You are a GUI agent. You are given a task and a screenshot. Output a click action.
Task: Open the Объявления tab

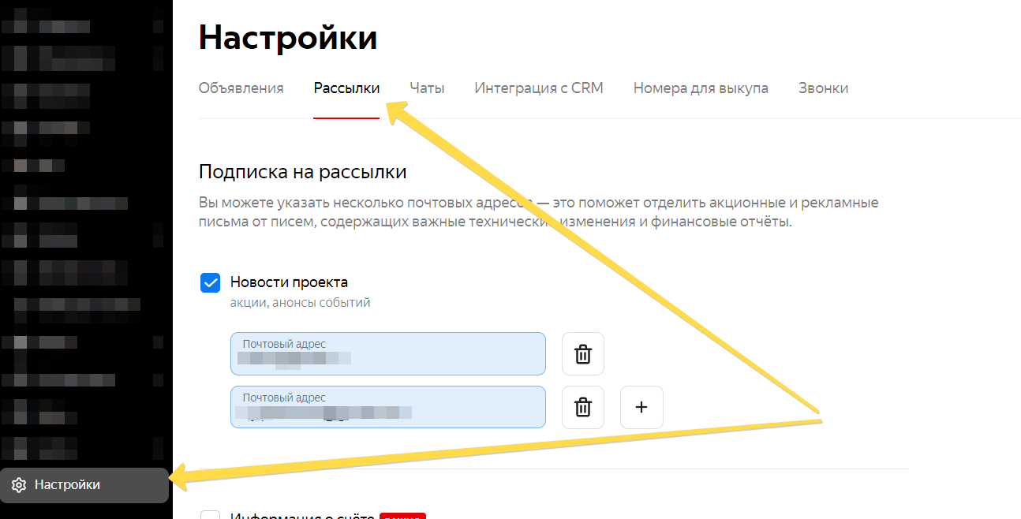[241, 88]
